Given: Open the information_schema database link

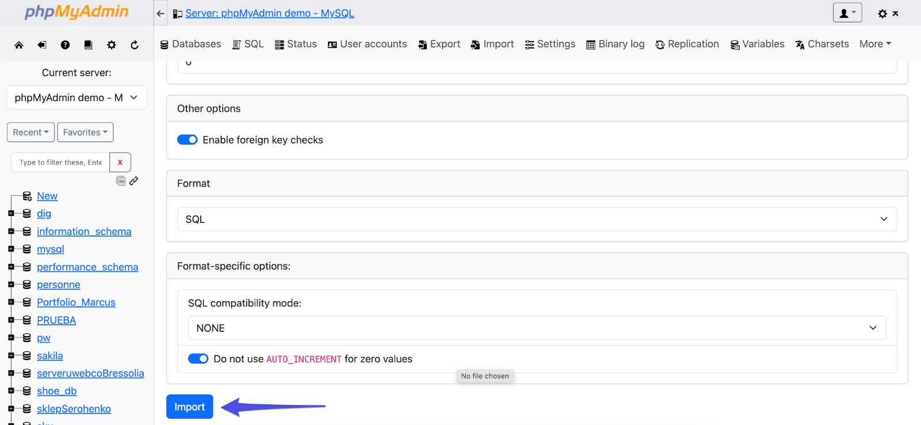Looking at the screenshot, I should [x=84, y=232].
